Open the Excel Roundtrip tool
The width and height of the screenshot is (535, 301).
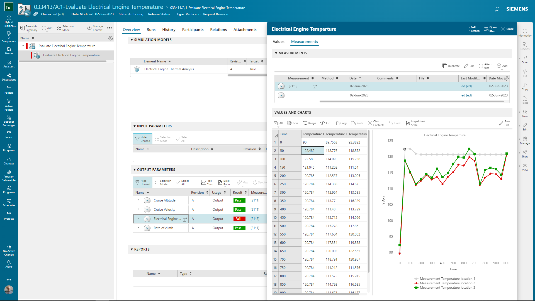coord(224,183)
